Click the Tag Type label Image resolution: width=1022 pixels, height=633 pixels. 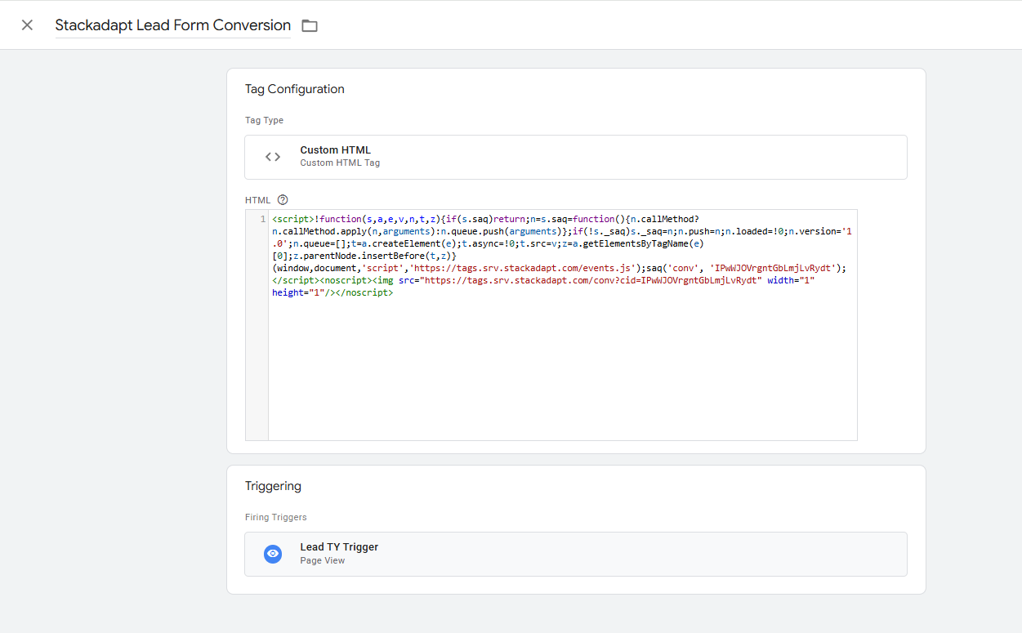(264, 120)
